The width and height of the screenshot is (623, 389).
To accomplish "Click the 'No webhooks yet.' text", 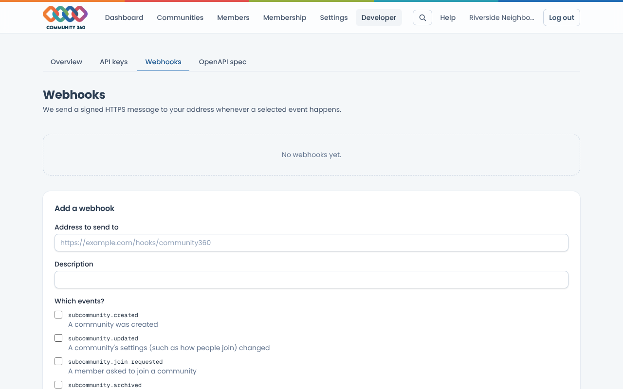I will [x=311, y=155].
